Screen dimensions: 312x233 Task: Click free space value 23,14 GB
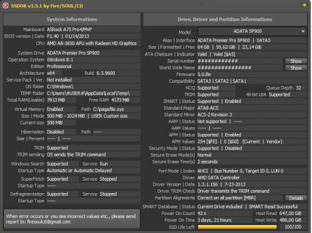coord(251,47)
